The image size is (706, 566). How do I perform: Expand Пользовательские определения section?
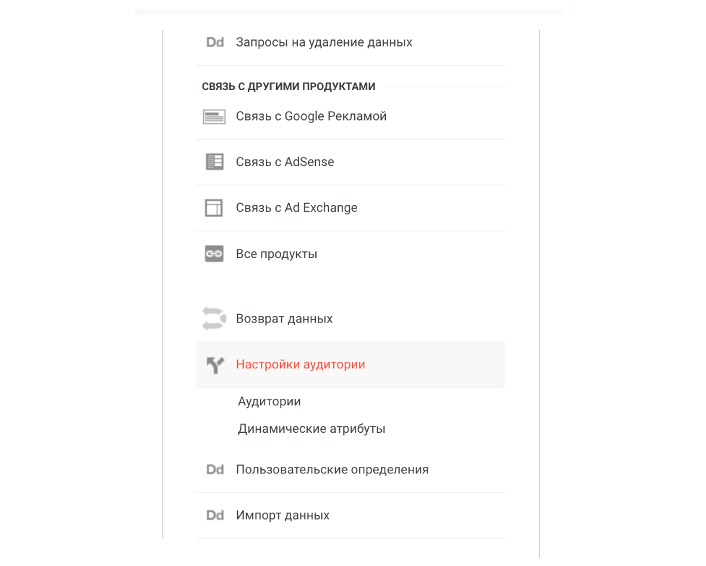(x=350, y=470)
